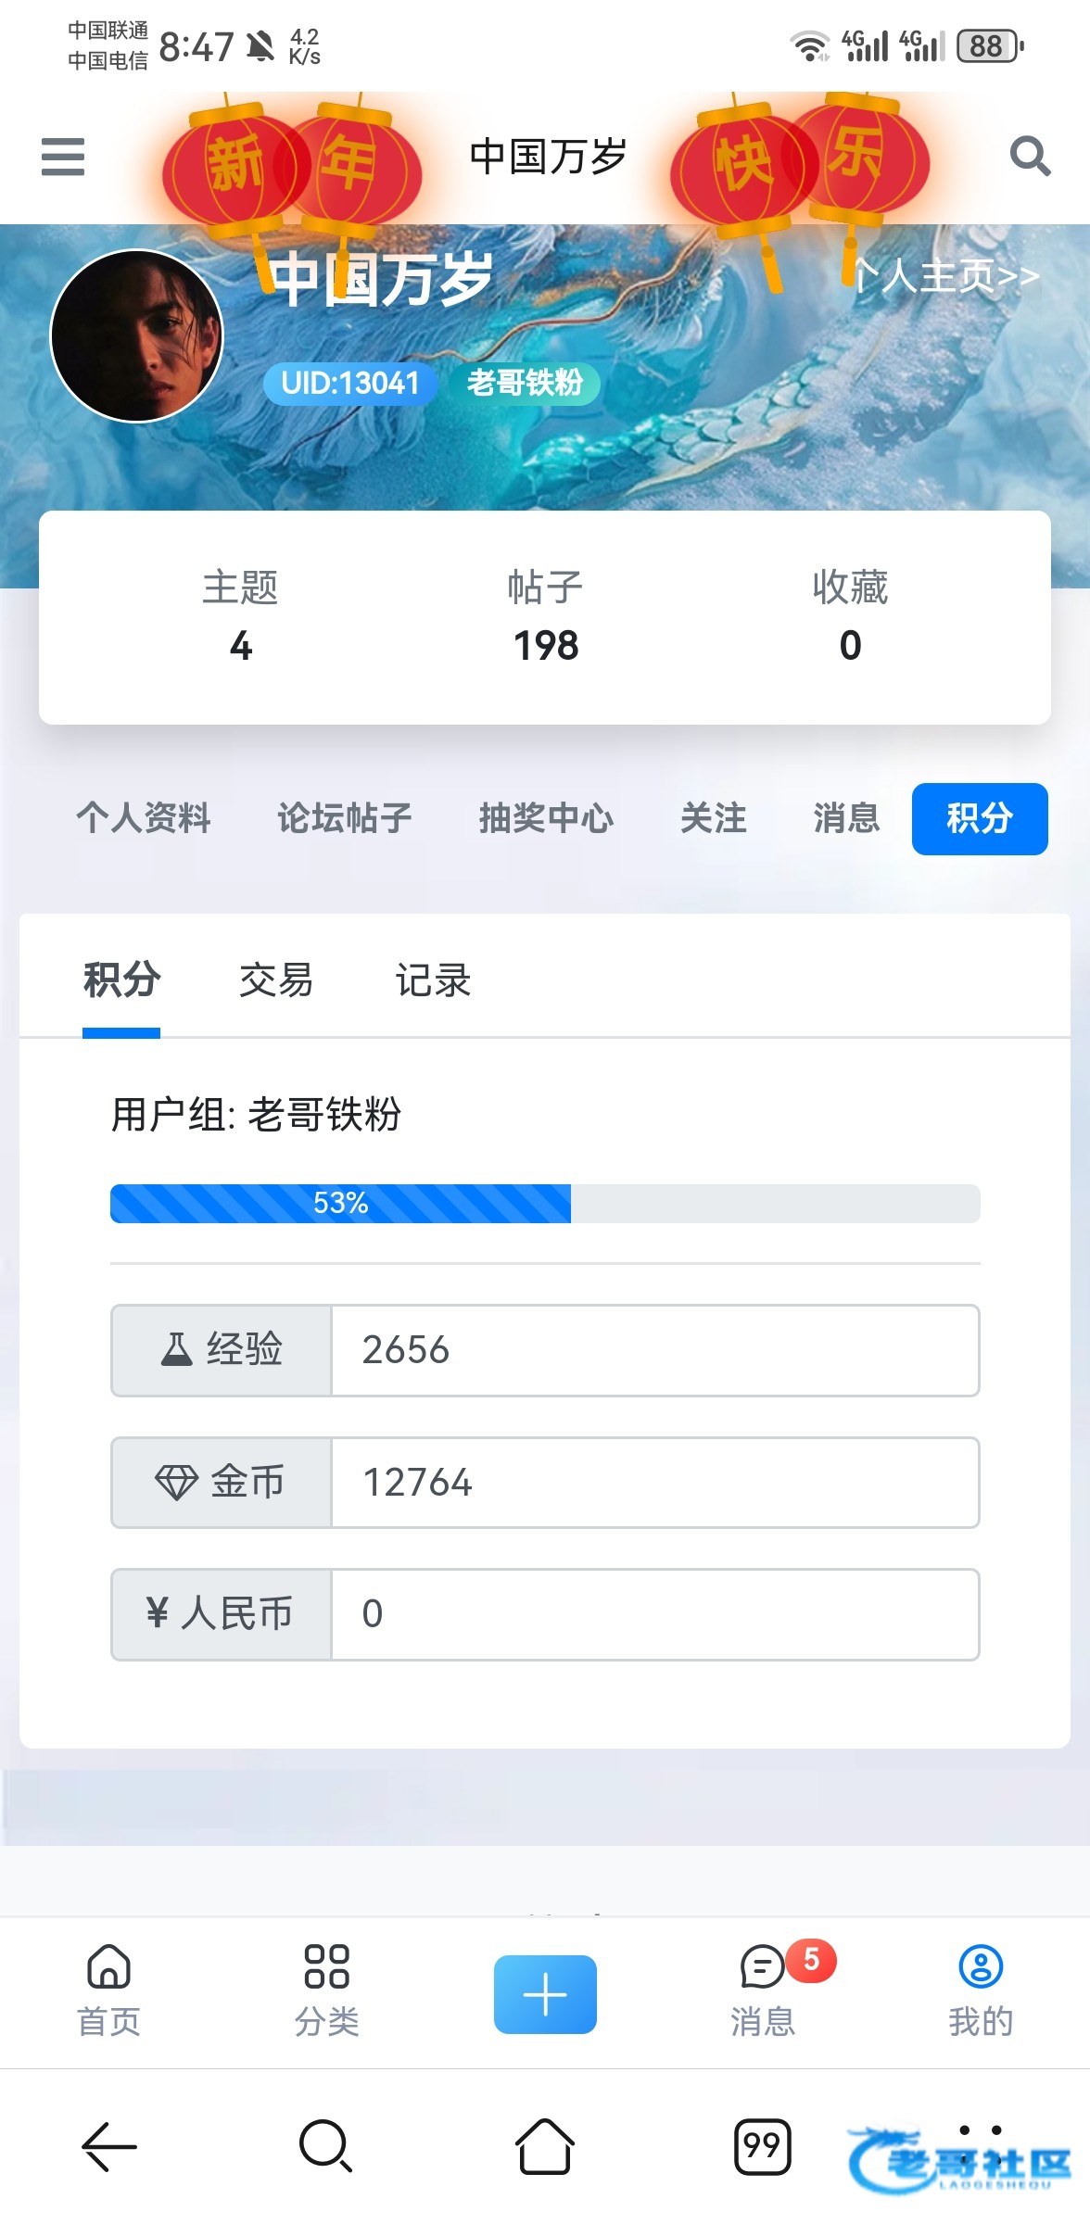This screenshot has width=1090, height=2224.
Task: Open the 抽奖中心 section
Action: [x=546, y=818]
